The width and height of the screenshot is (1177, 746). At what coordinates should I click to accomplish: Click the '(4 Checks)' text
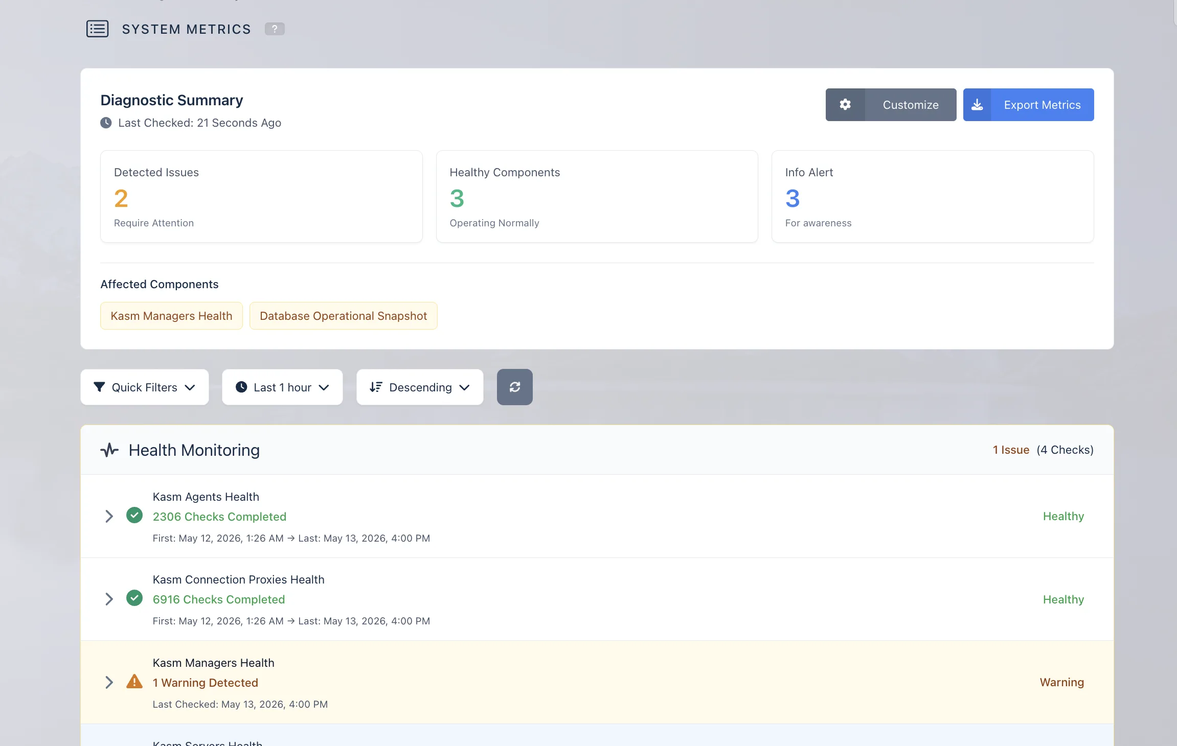tap(1065, 450)
